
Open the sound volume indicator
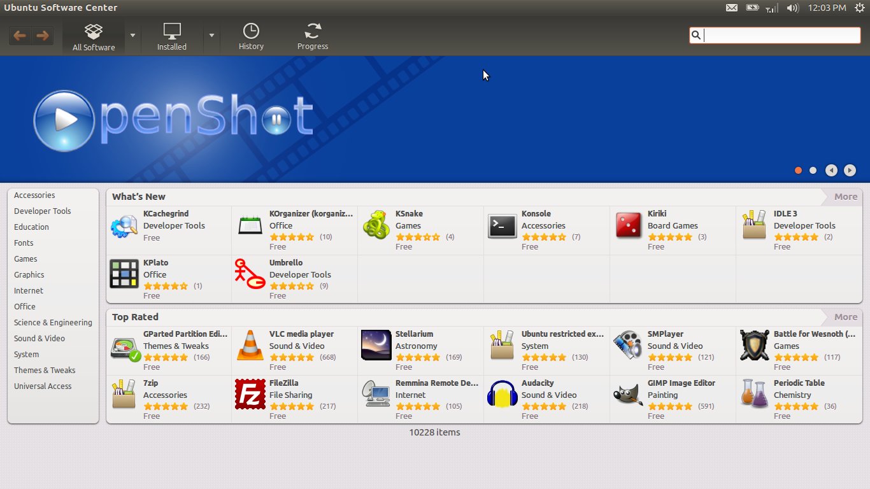(x=792, y=8)
